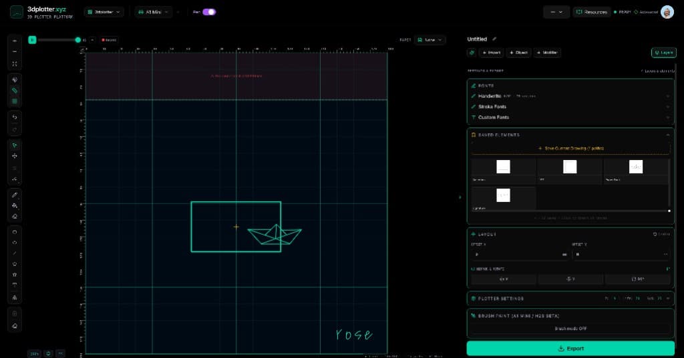684x358 pixels.
Task: Click the node edit tool icon
Action: pyautogui.click(x=15, y=179)
